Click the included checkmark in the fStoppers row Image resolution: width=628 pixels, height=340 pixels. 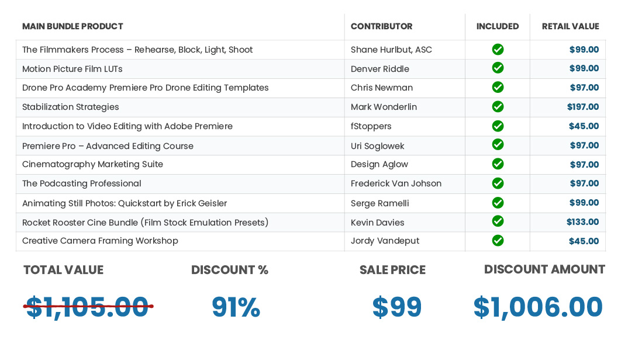(x=498, y=126)
